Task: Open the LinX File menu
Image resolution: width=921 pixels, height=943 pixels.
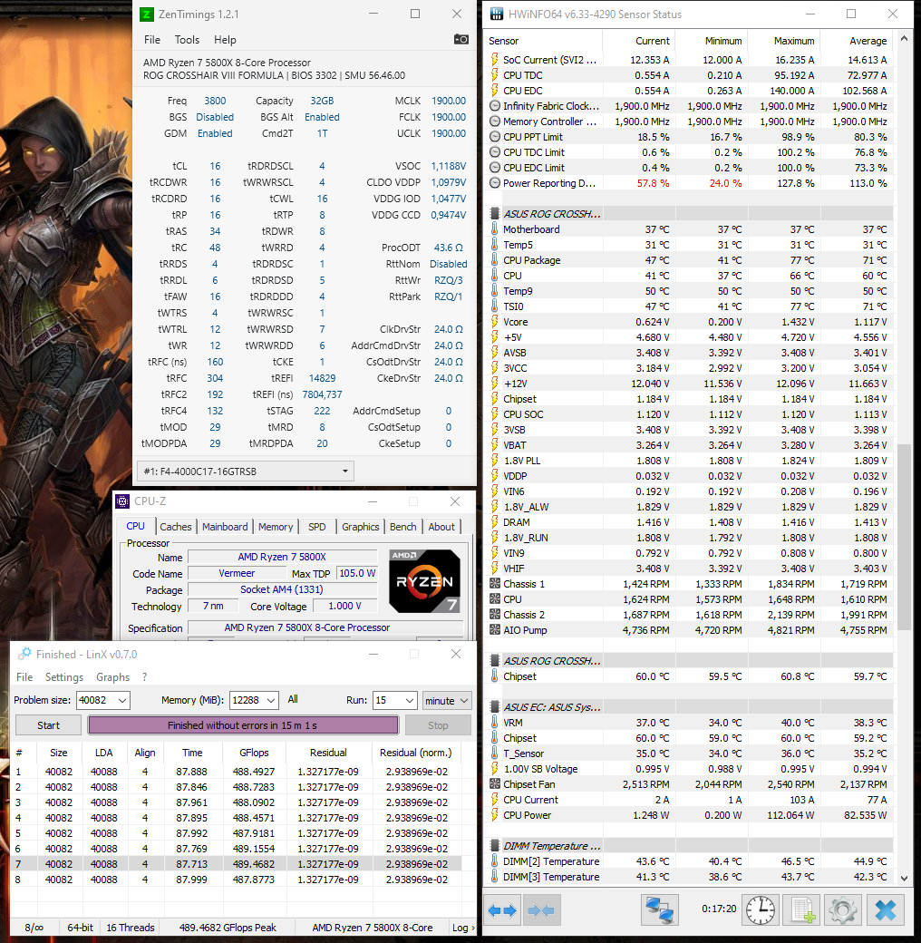Action: click(x=24, y=676)
